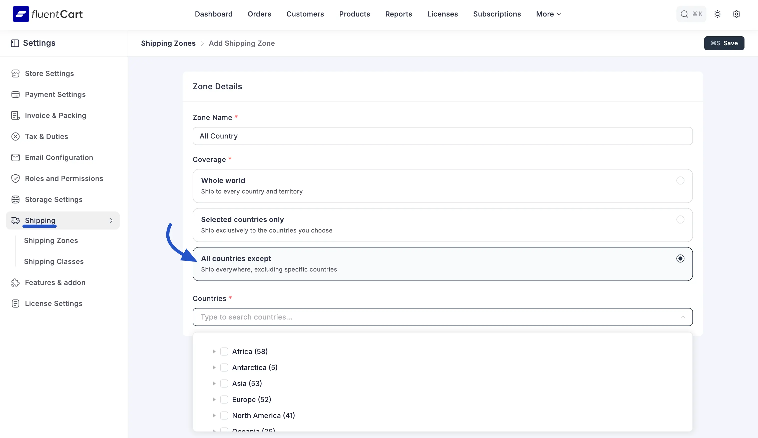Open Shipping Zones in sidebar
758x438 pixels.
[51, 240]
